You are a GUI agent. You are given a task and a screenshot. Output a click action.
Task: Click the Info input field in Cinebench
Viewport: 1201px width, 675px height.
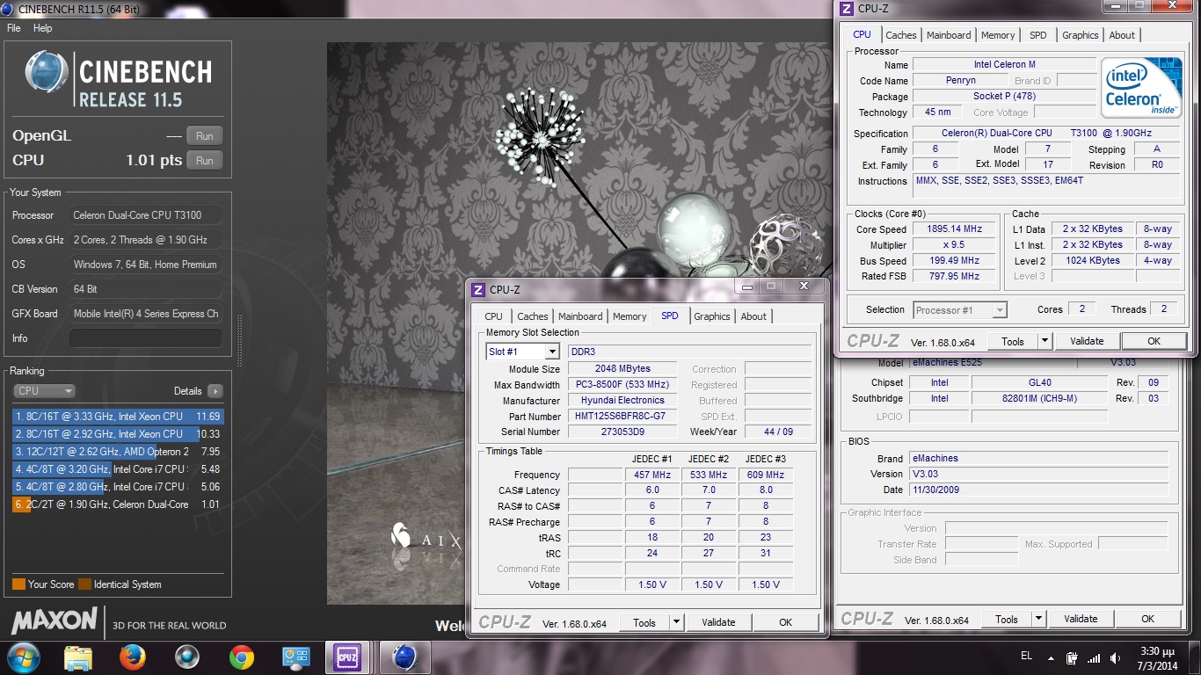145,338
